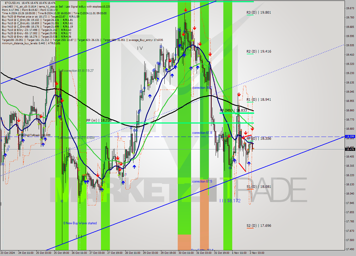The width and height of the screenshot is (356, 256).
Task: Click the 'Buy %10 @ C_Entry38: 19.102' line
Action: [x=37, y=20]
